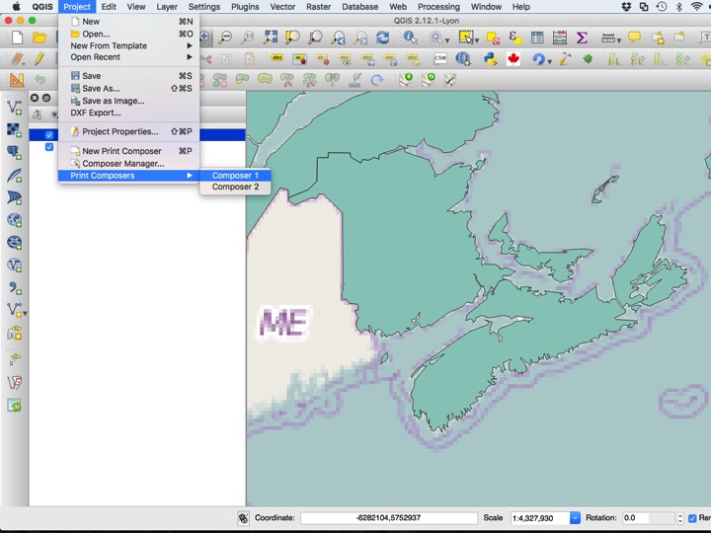The height and width of the screenshot is (533, 711).
Task: Expand Measure tool dropdown arrow
Action: [x=619, y=40]
